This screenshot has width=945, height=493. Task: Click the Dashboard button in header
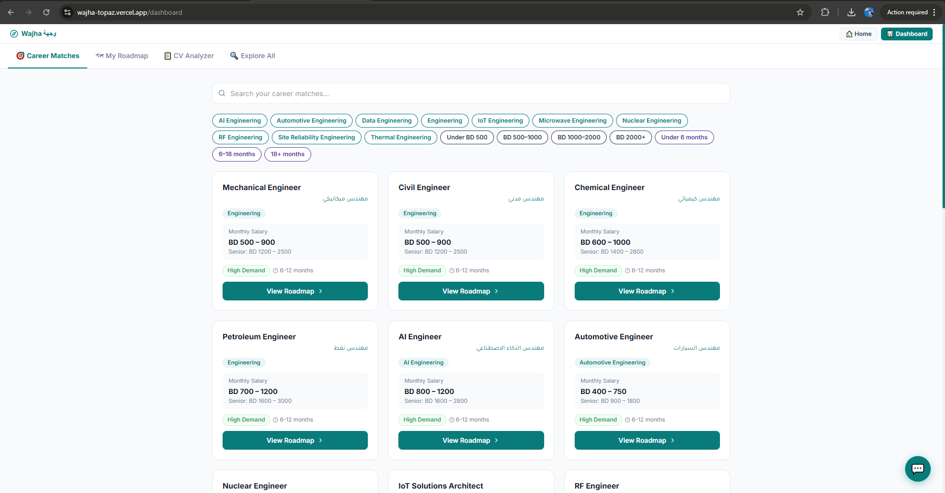(x=907, y=34)
